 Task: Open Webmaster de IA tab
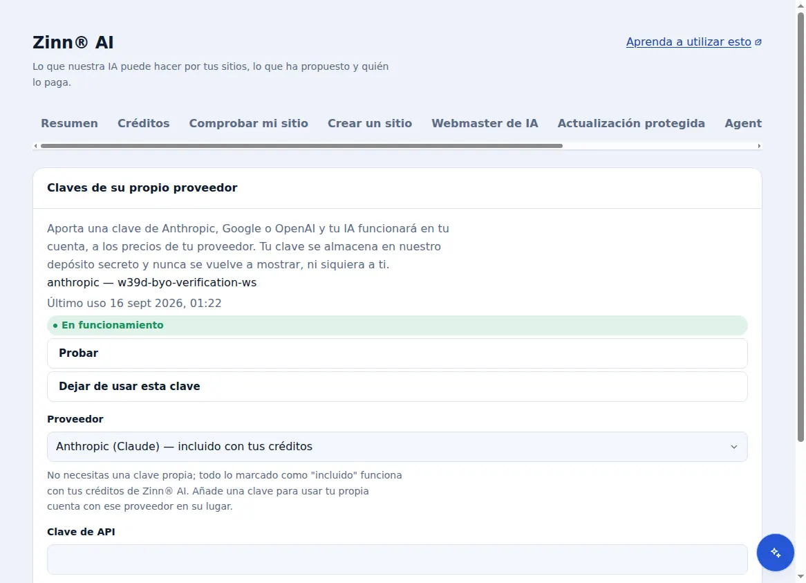click(x=485, y=123)
